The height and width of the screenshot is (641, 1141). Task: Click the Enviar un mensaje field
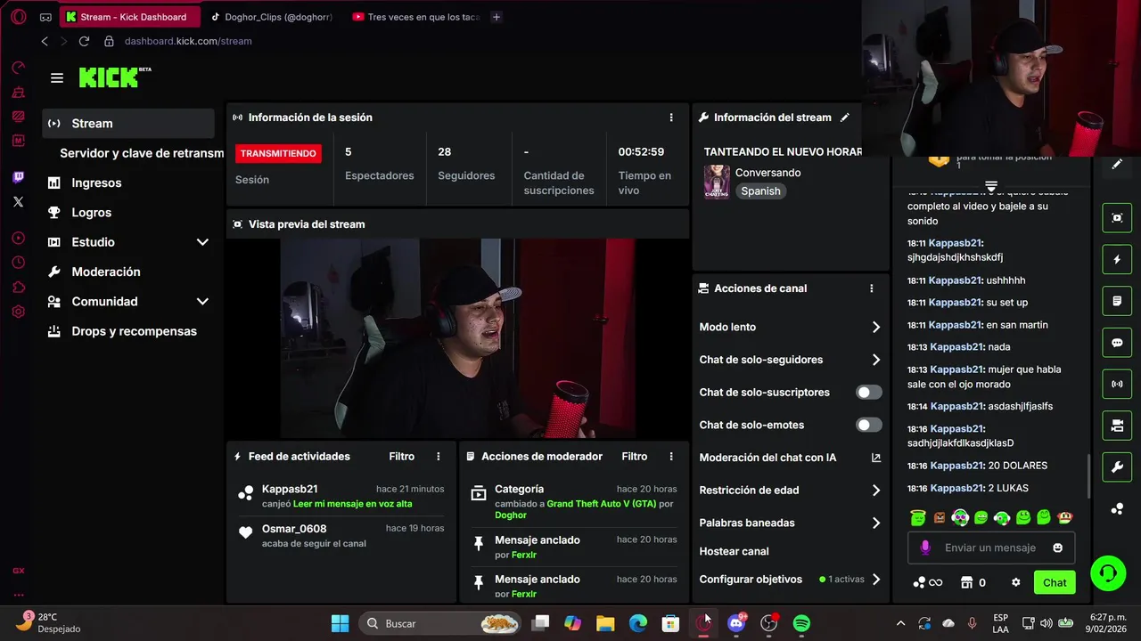pos(990,548)
